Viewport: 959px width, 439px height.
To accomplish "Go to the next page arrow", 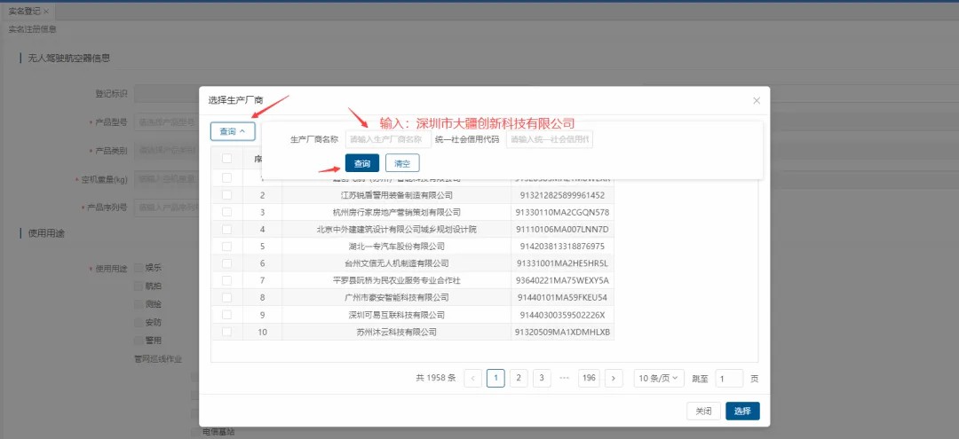I will [x=614, y=379].
